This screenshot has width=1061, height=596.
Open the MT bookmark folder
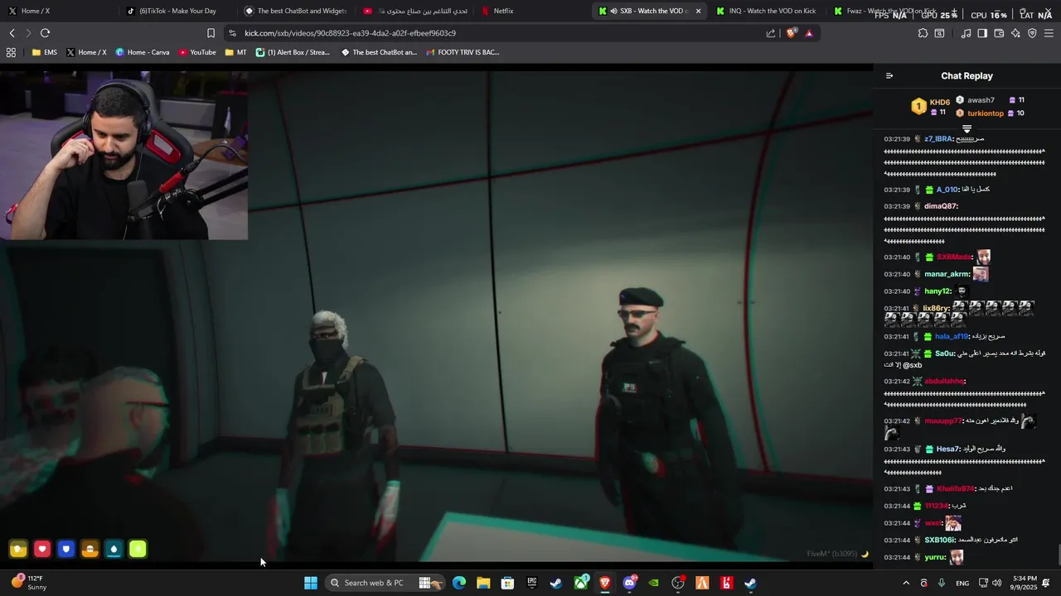coord(235,52)
